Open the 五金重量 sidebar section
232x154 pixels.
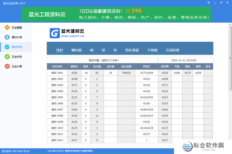pos(16,27)
